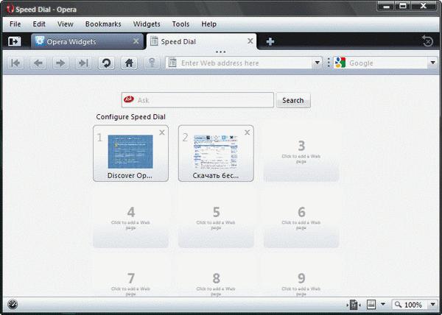This screenshot has width=442, height=315.
Task: Click the Ask logo in search box
Action: click(129, 99)
